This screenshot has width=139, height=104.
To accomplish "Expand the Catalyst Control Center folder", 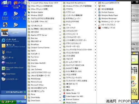I will point(44,48).
